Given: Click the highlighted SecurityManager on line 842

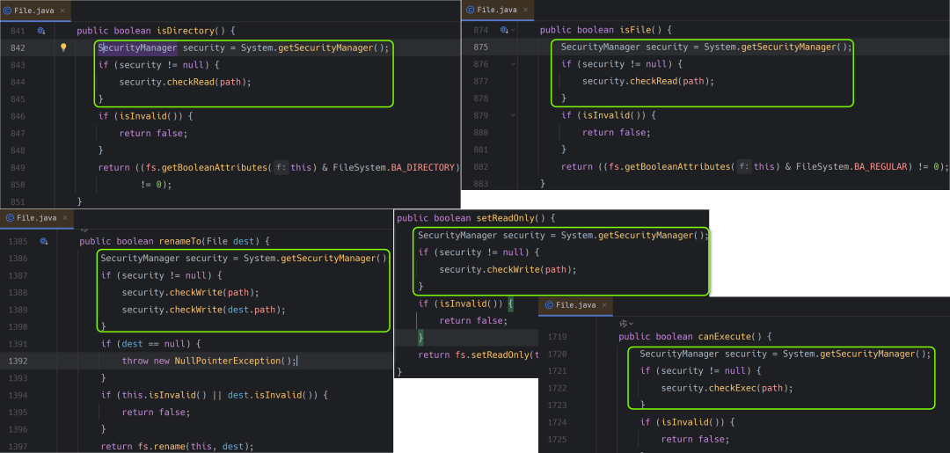Looking at the screenshot, I should click(x=137, y=47).
